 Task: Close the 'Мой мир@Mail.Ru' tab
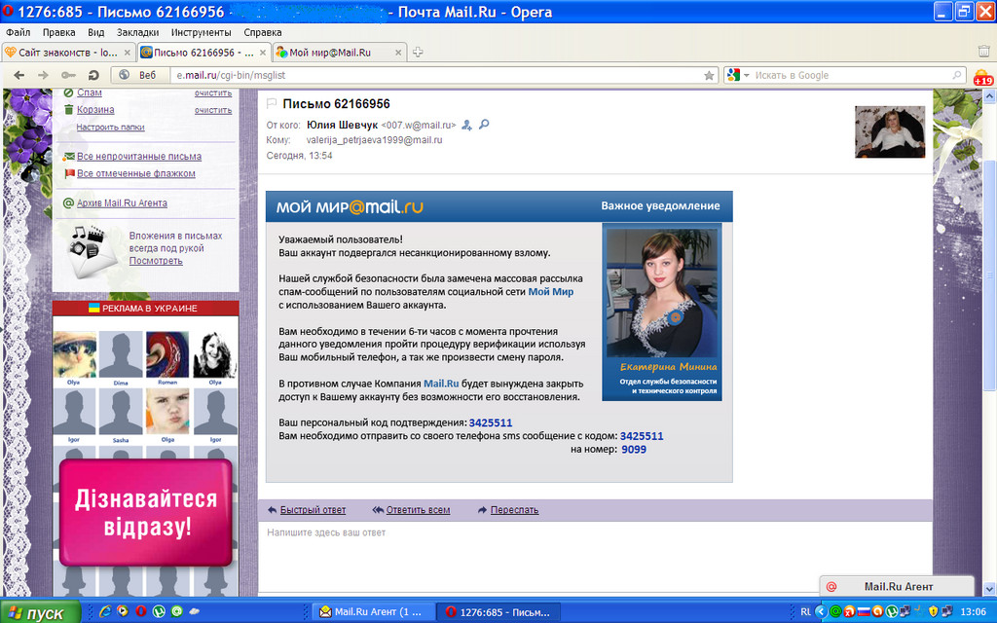point(398,53)
